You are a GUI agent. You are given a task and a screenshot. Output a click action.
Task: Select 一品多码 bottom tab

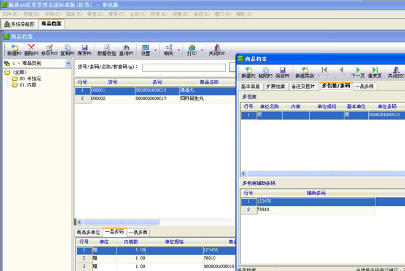(x=114, y=232)
